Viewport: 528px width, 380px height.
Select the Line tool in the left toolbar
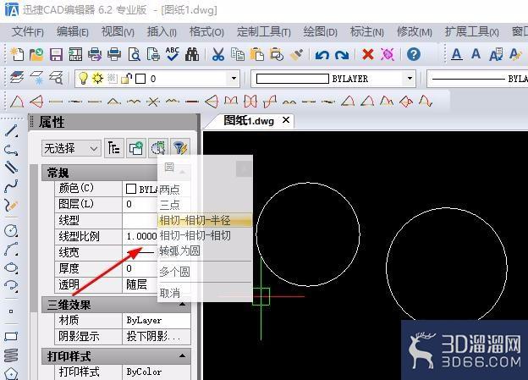(11, 130)
